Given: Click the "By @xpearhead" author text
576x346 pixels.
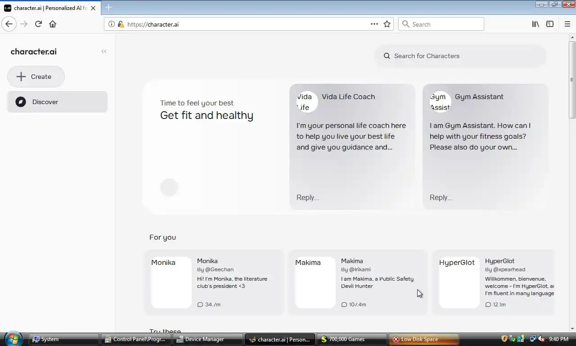Looking at the screenshot, I should coord(505,269).
